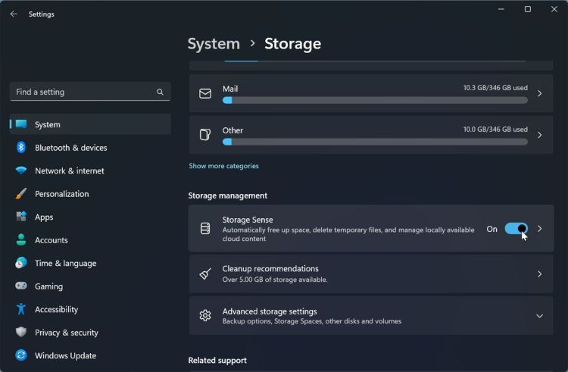Screen dimensions: 568x372
Task: Click the Windows Update sync icon
Action: pyautogui.click(x=21, y=355)
